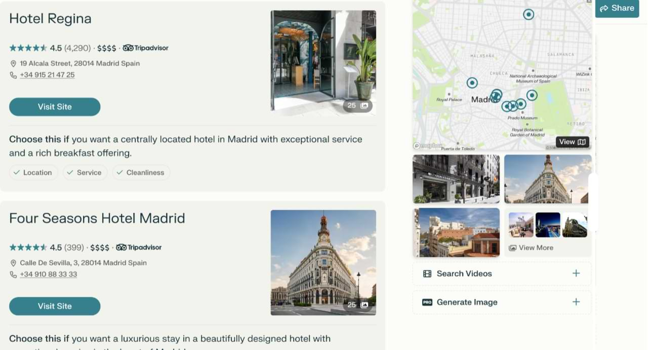This screenshot has height=350, width=652.
Task: Click the location pin icon for Calle De Sevilla
Action: (13, 263)
